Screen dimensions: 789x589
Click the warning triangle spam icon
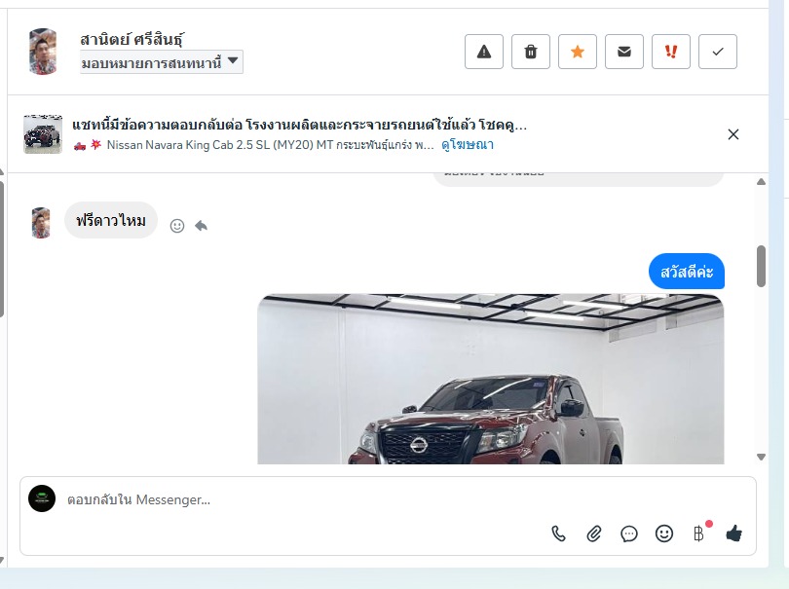click(483, 52)
